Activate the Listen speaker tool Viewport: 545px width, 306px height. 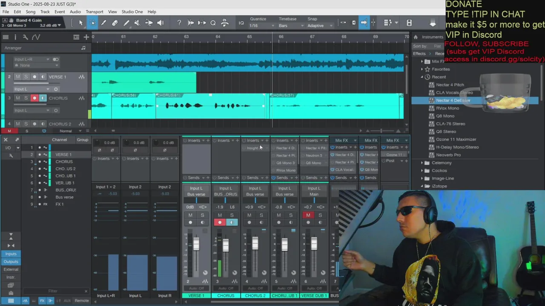pos(161,23)
